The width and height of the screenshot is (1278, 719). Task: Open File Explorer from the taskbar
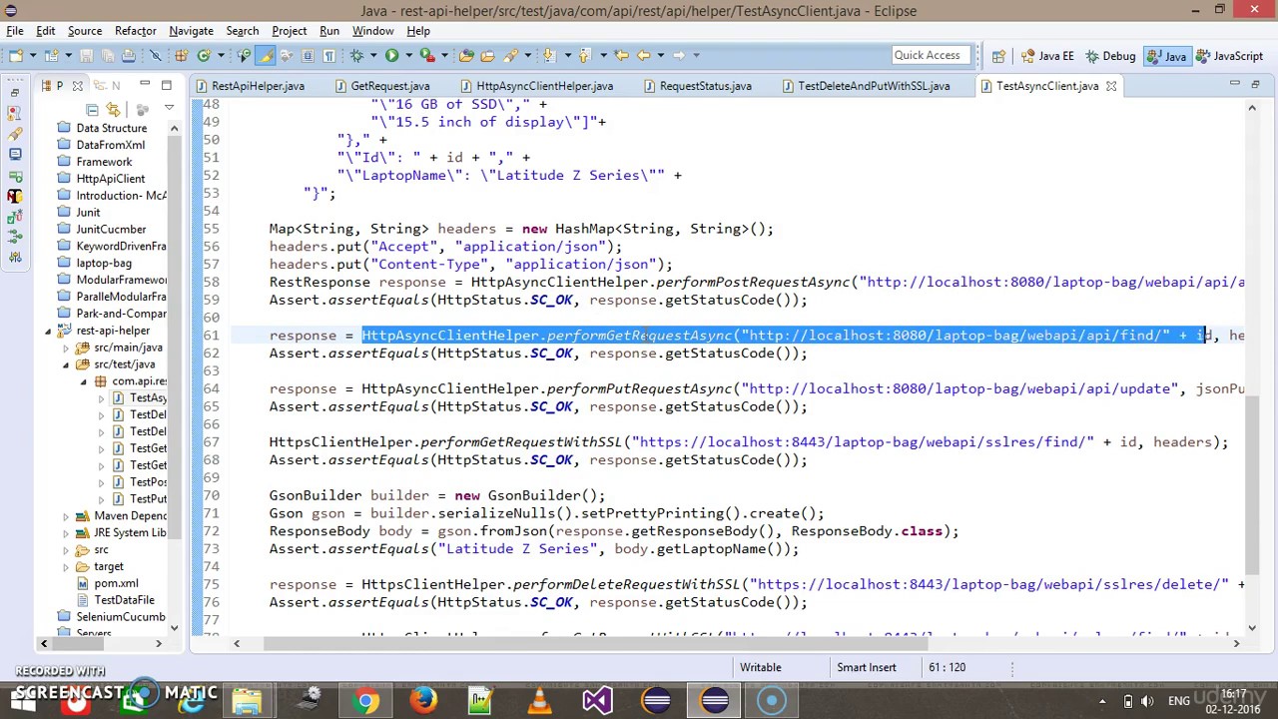pos(247,701)
